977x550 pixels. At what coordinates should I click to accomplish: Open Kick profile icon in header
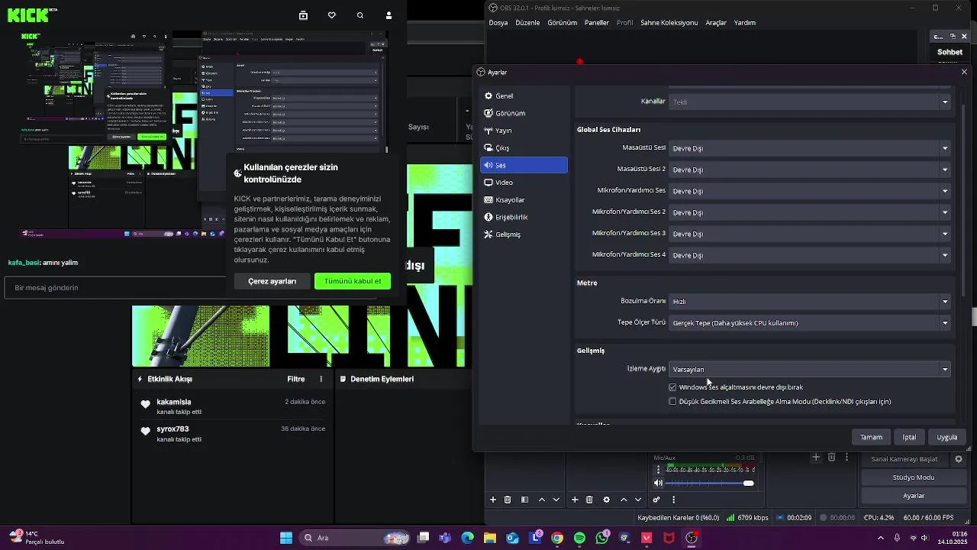tap(389, 15)
